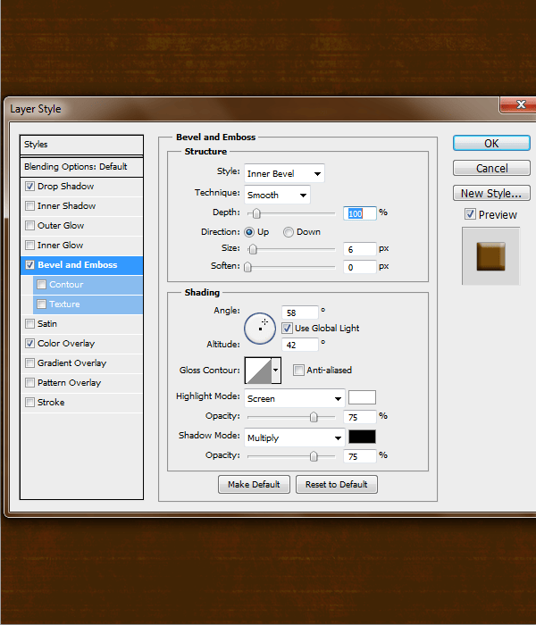The width and height of the screenshot is (536, 625).
Task: Select the Up direction radio button
Action: (x=249, y=232)
